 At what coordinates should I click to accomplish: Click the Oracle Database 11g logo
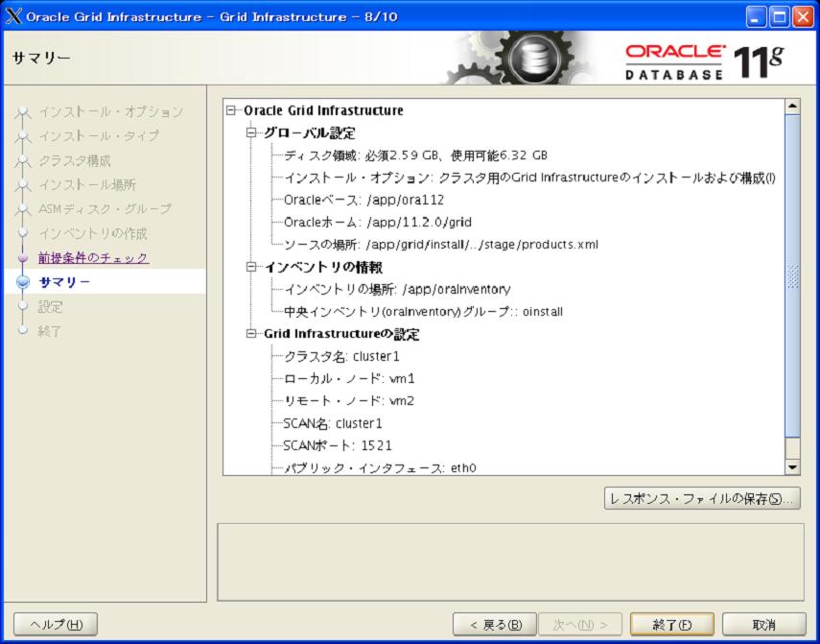[x=704, y=61]
